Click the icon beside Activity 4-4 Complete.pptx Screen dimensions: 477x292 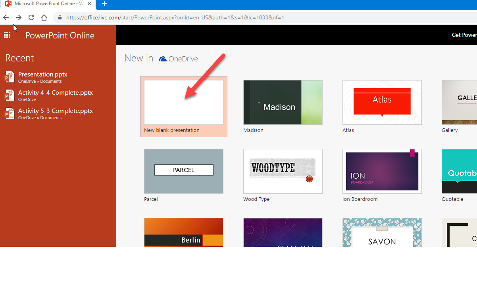(x=9, y=95)
